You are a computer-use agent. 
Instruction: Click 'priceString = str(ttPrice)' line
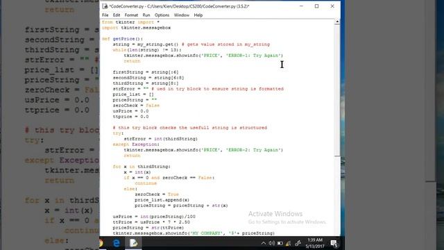pos(148,228)
